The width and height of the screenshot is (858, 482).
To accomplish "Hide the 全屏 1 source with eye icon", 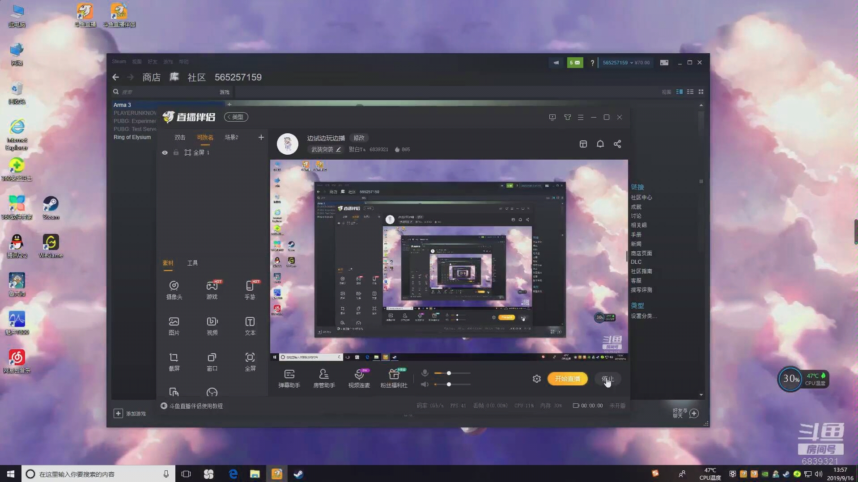I will click(165, 152).
